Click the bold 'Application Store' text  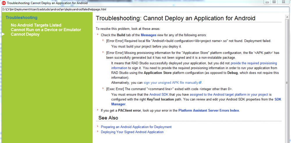[157, 73]
